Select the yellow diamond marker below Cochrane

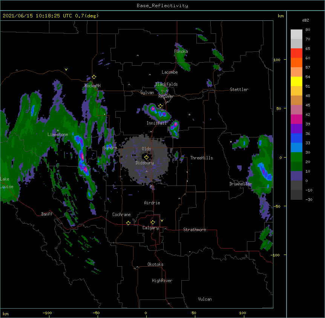tap(128, 223)
